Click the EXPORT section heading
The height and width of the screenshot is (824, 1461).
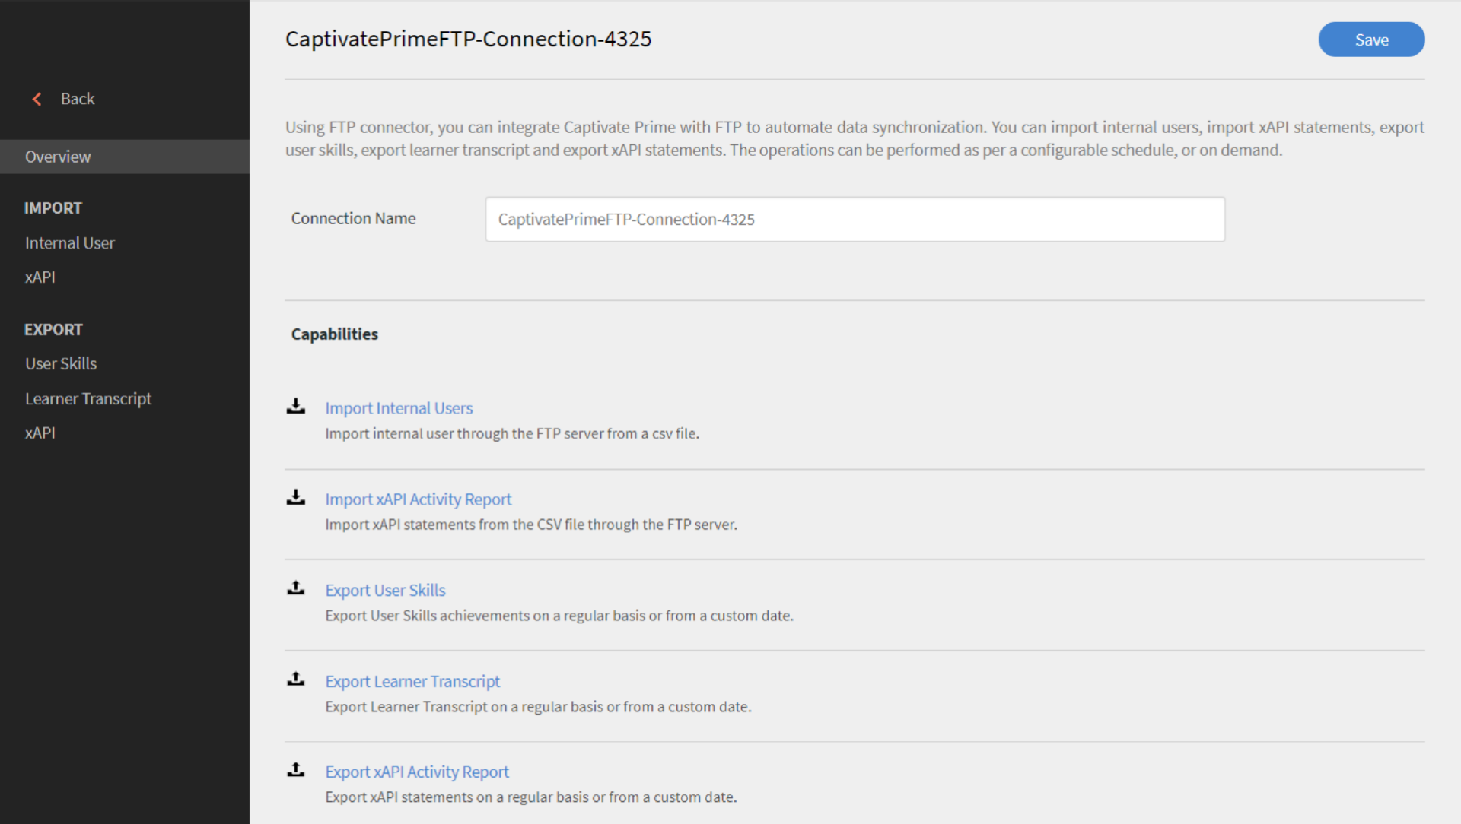[53, 330]
